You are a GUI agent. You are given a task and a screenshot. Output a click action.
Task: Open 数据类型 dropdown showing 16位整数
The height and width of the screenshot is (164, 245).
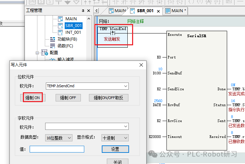(x=59, y=138)
